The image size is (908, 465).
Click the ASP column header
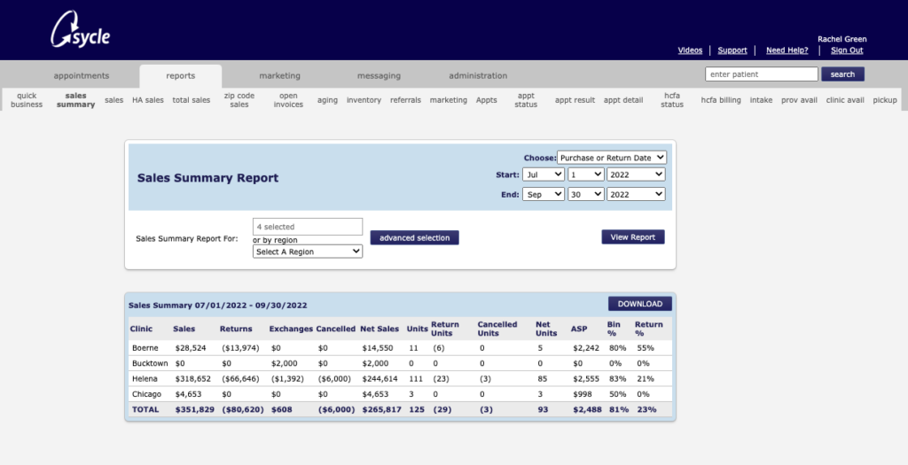(x=578, y=329)
